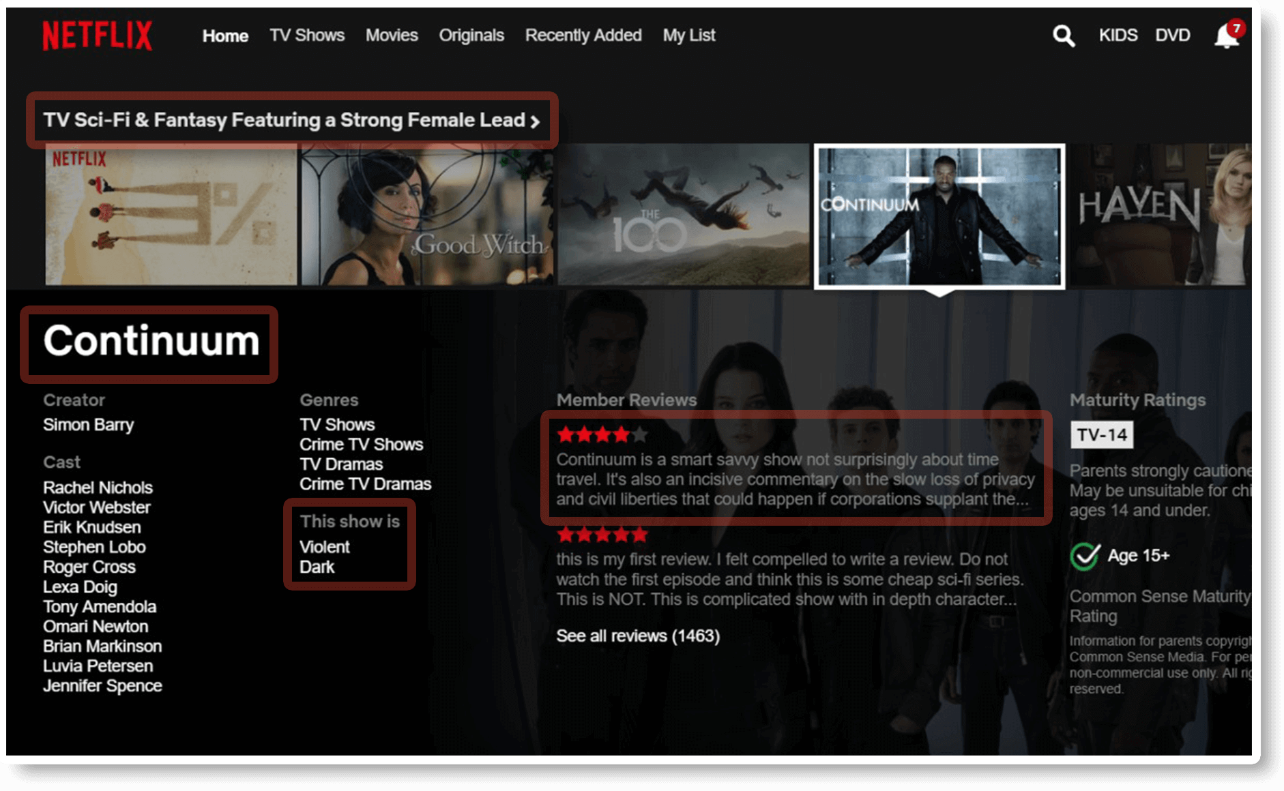The image size is (1284, 791).
Task: Select the Good Witch thumbnail
Action: [x=427, y=214]
